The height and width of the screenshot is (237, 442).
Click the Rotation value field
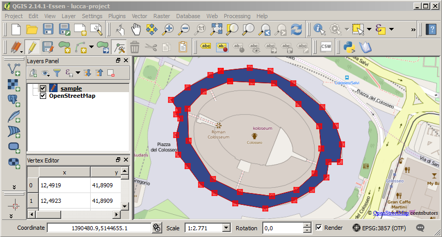tap(283, 228)
